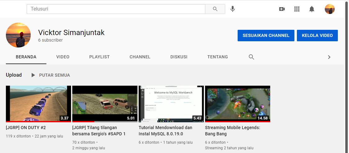Click the 14.58 duration badge

(x=262, y=118)
